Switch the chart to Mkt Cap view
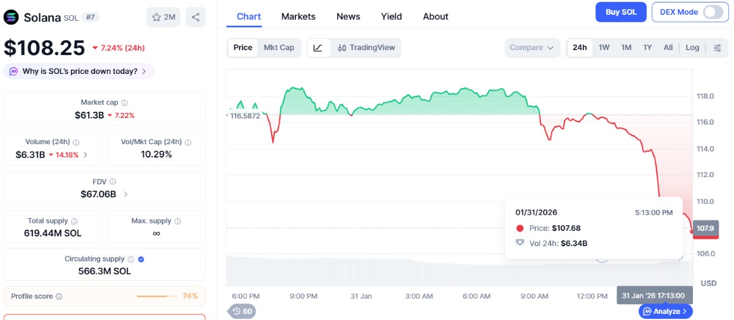The height and width of the screenshot is (320, 734). tap(279, 48)
